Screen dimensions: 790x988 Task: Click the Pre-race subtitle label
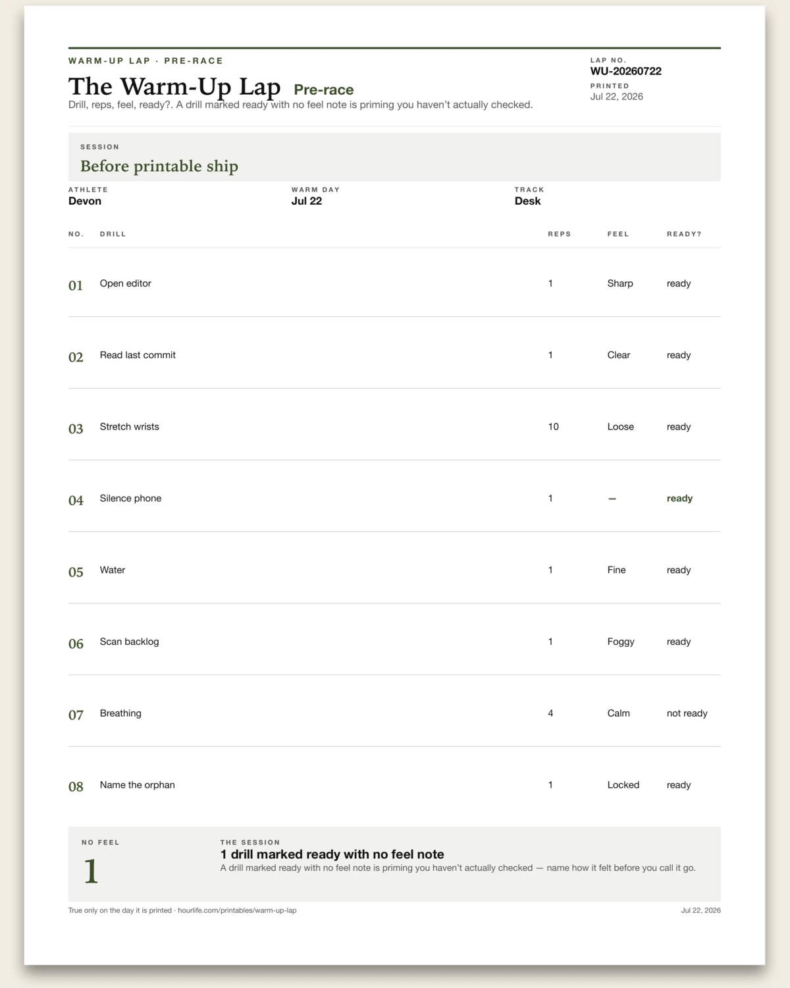324,90
